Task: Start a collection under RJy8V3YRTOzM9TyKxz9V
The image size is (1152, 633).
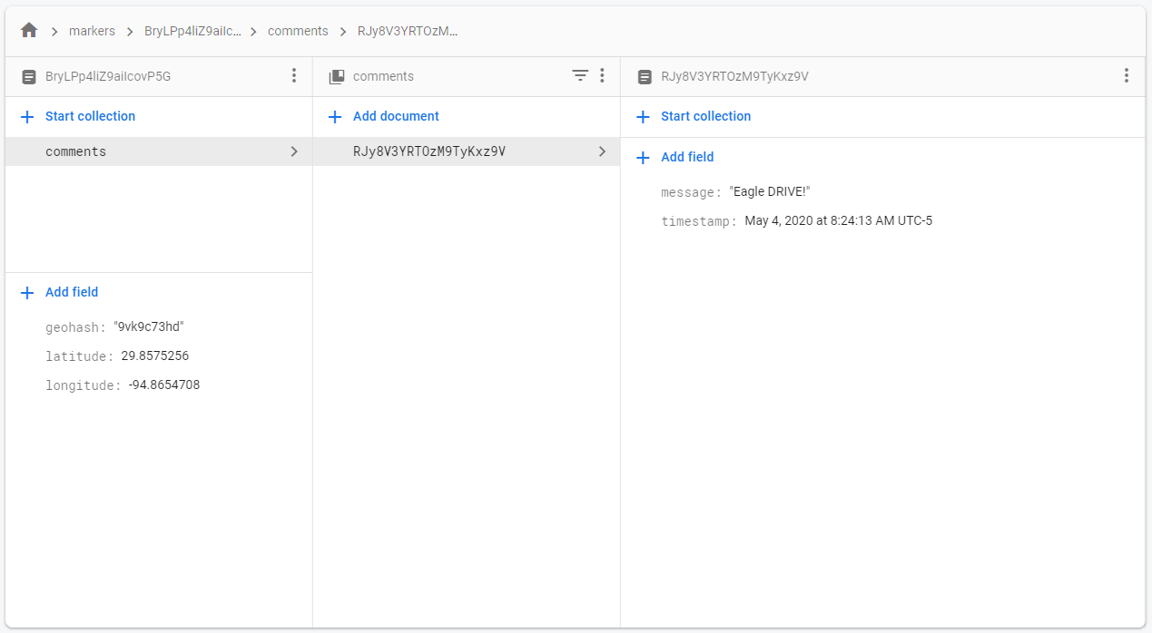Action: click(x=705, y=116)
